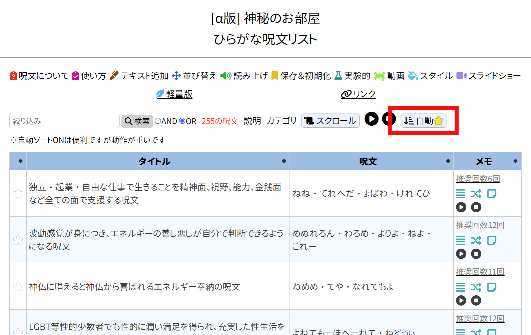Open the カテゴリ link

tap(281, 121)
